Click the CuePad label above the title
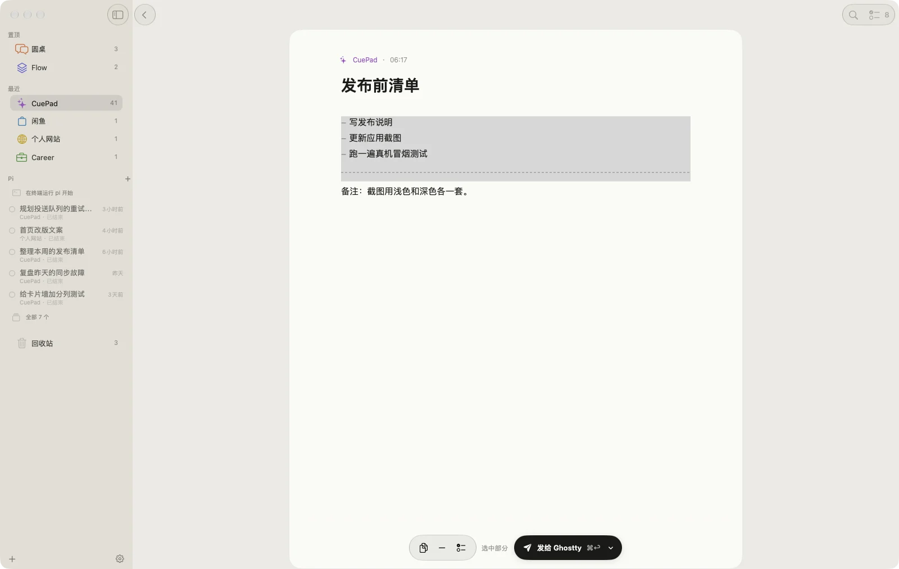Viewport: 899px width, 569px height. [365, 60]
